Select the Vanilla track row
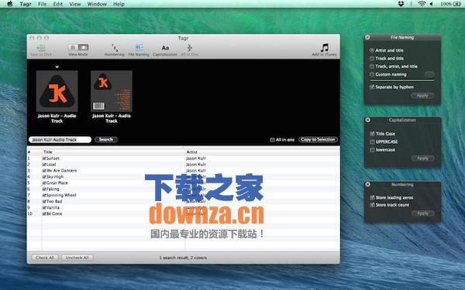 pyautogui.click(x=183, y=207)
